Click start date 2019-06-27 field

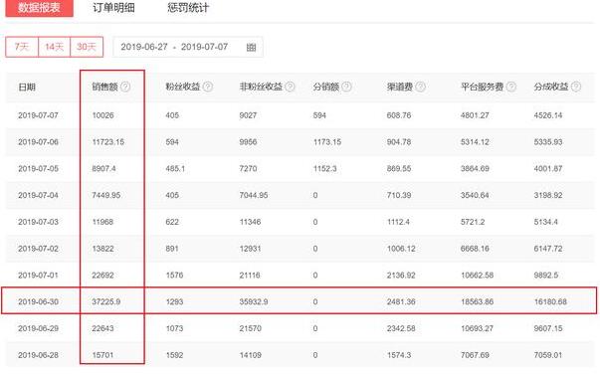(x=144, y=47)
